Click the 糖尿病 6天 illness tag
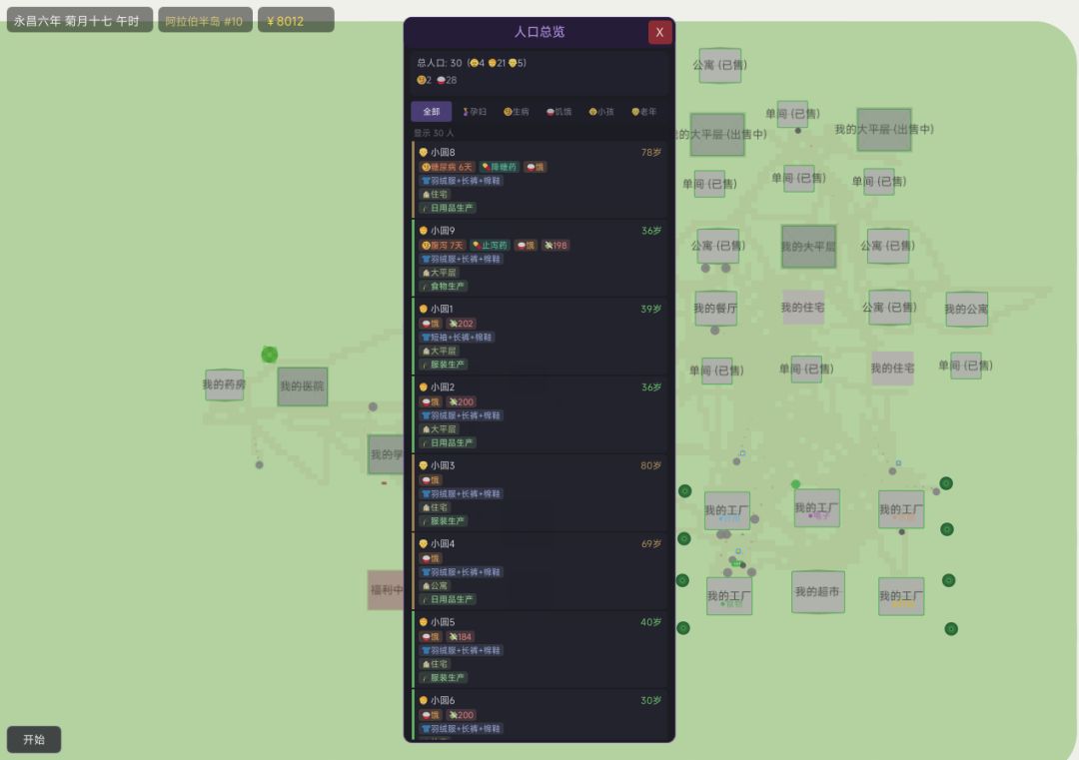This screenshot has width=1079, height=760. (x=448, y=167)
